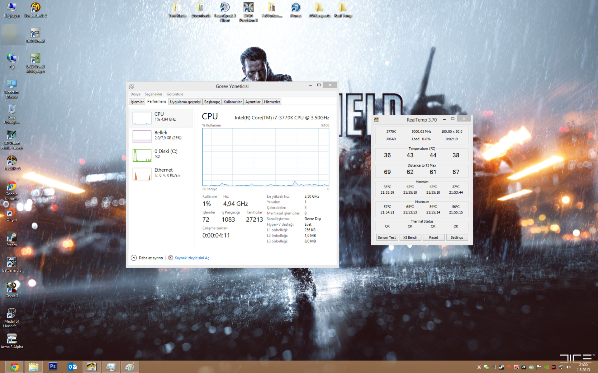Switch to the Kullanıcılar tab
Viewport: 598px width, 373px height.
click(232, 102)
